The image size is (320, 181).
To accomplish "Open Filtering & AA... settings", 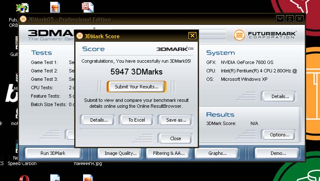I will click(169, 153).
